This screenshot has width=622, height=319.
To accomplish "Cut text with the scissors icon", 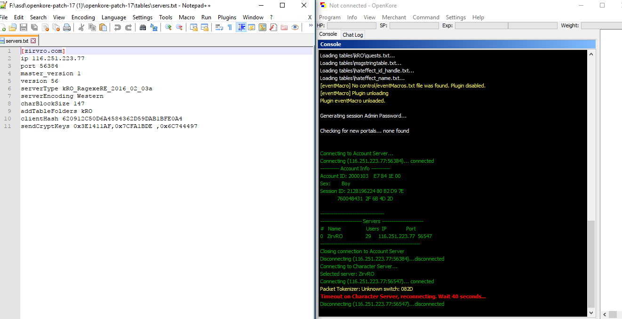I will coord(81,28).
